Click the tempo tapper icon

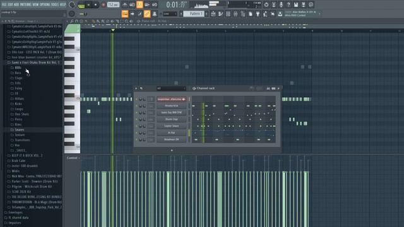point(265,14)
